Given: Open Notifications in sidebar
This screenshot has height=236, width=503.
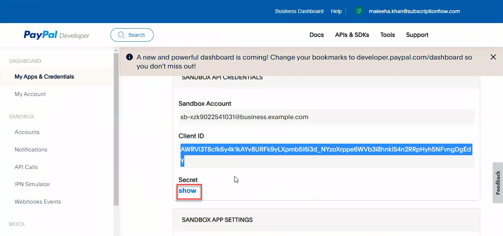Looking at the screenshot, I should 31,150.
